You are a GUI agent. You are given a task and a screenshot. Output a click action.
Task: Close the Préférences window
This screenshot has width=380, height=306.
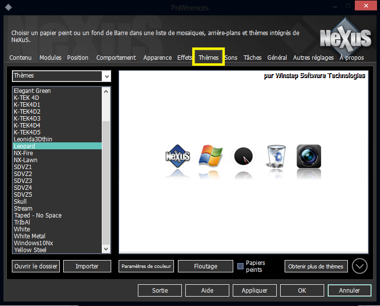point(366,5)
